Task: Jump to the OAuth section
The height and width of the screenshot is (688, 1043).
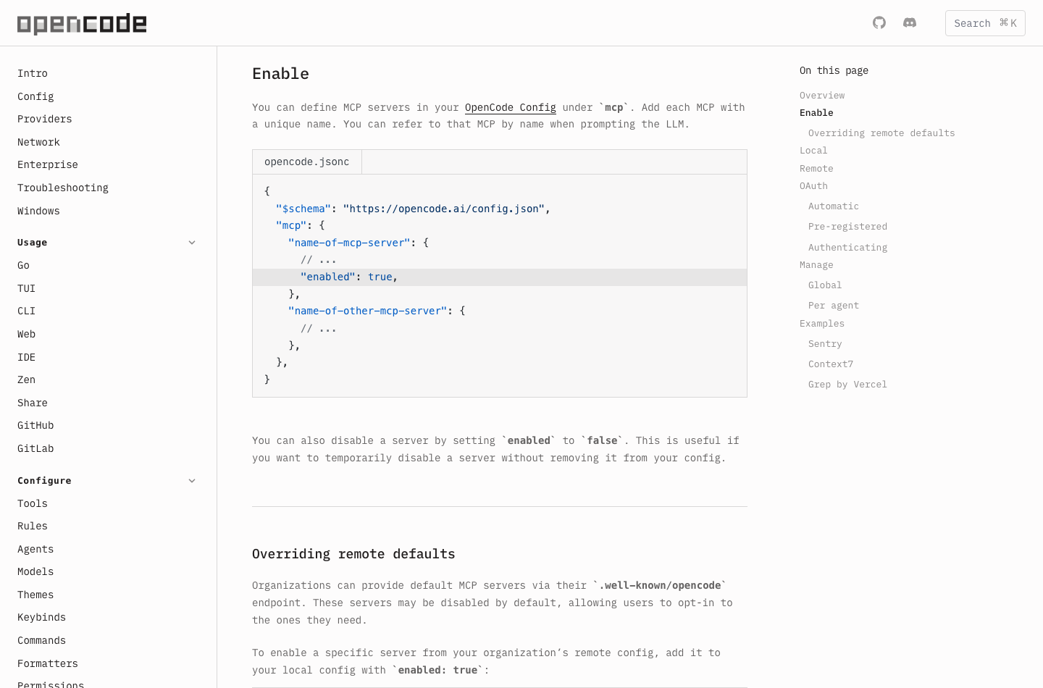Action: tap(813, 186)
